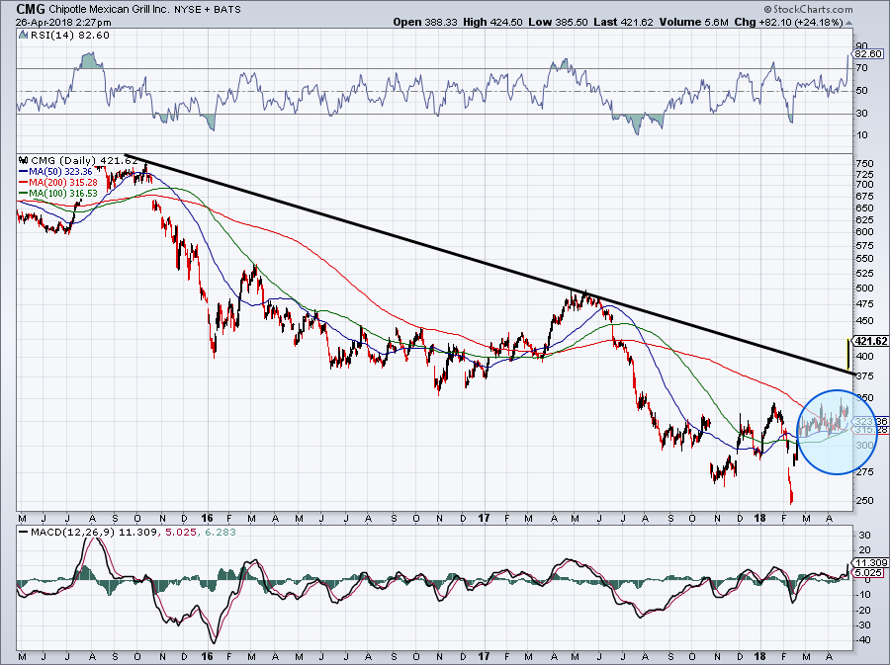Click the up arrow after the Chg percentage
The image size is (890, 665).
coord(849,23)
